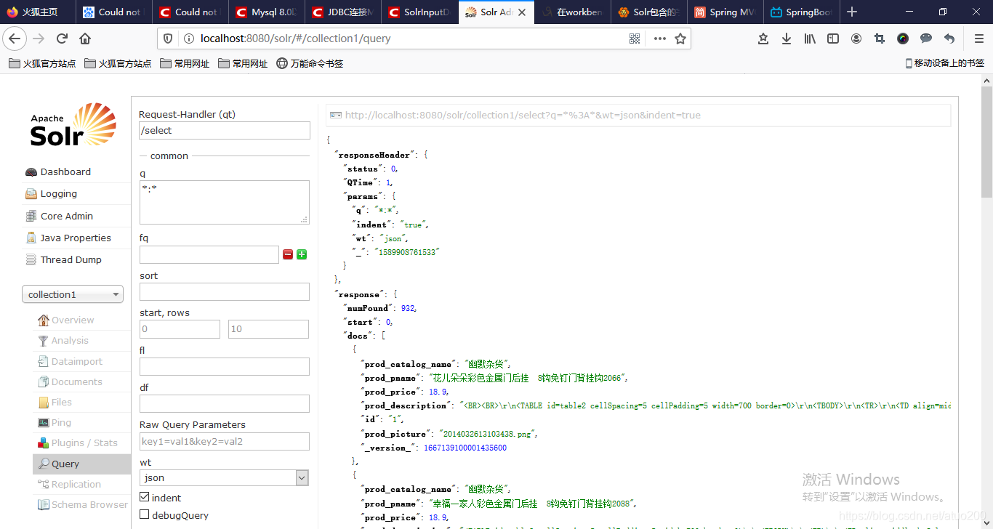Switch to the Spring MV tab

click(725, 12)
